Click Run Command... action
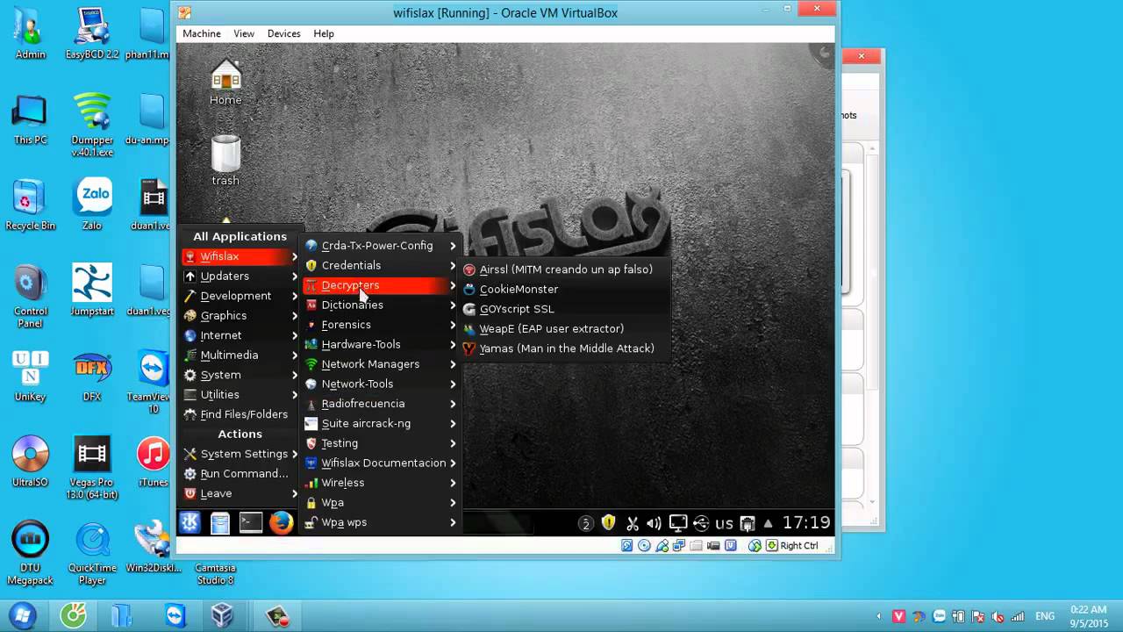The image size is (1123, 632). (240, 473)
